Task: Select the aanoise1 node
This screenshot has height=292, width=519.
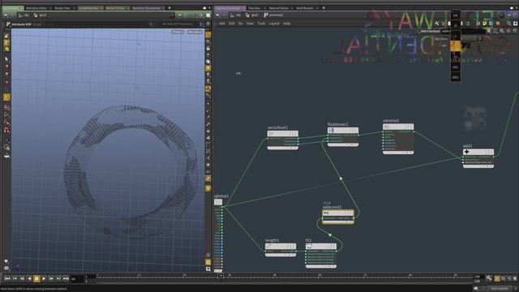Action: click(398, 127)
